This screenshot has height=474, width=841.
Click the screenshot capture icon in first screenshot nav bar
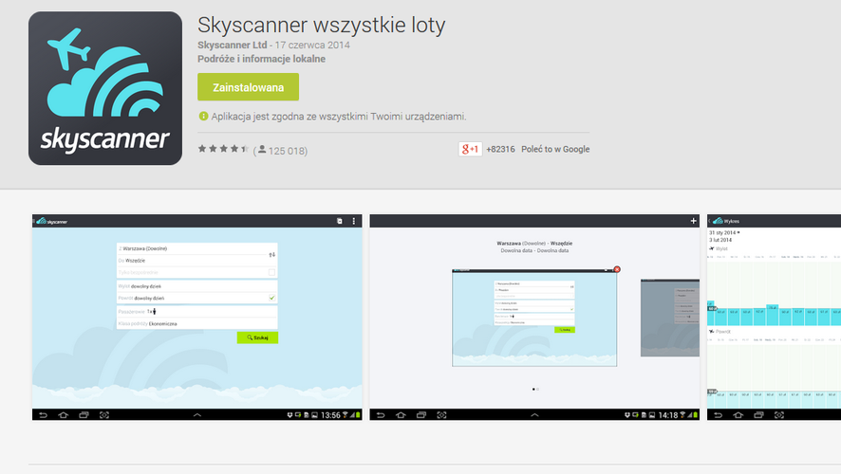[104, 415]
